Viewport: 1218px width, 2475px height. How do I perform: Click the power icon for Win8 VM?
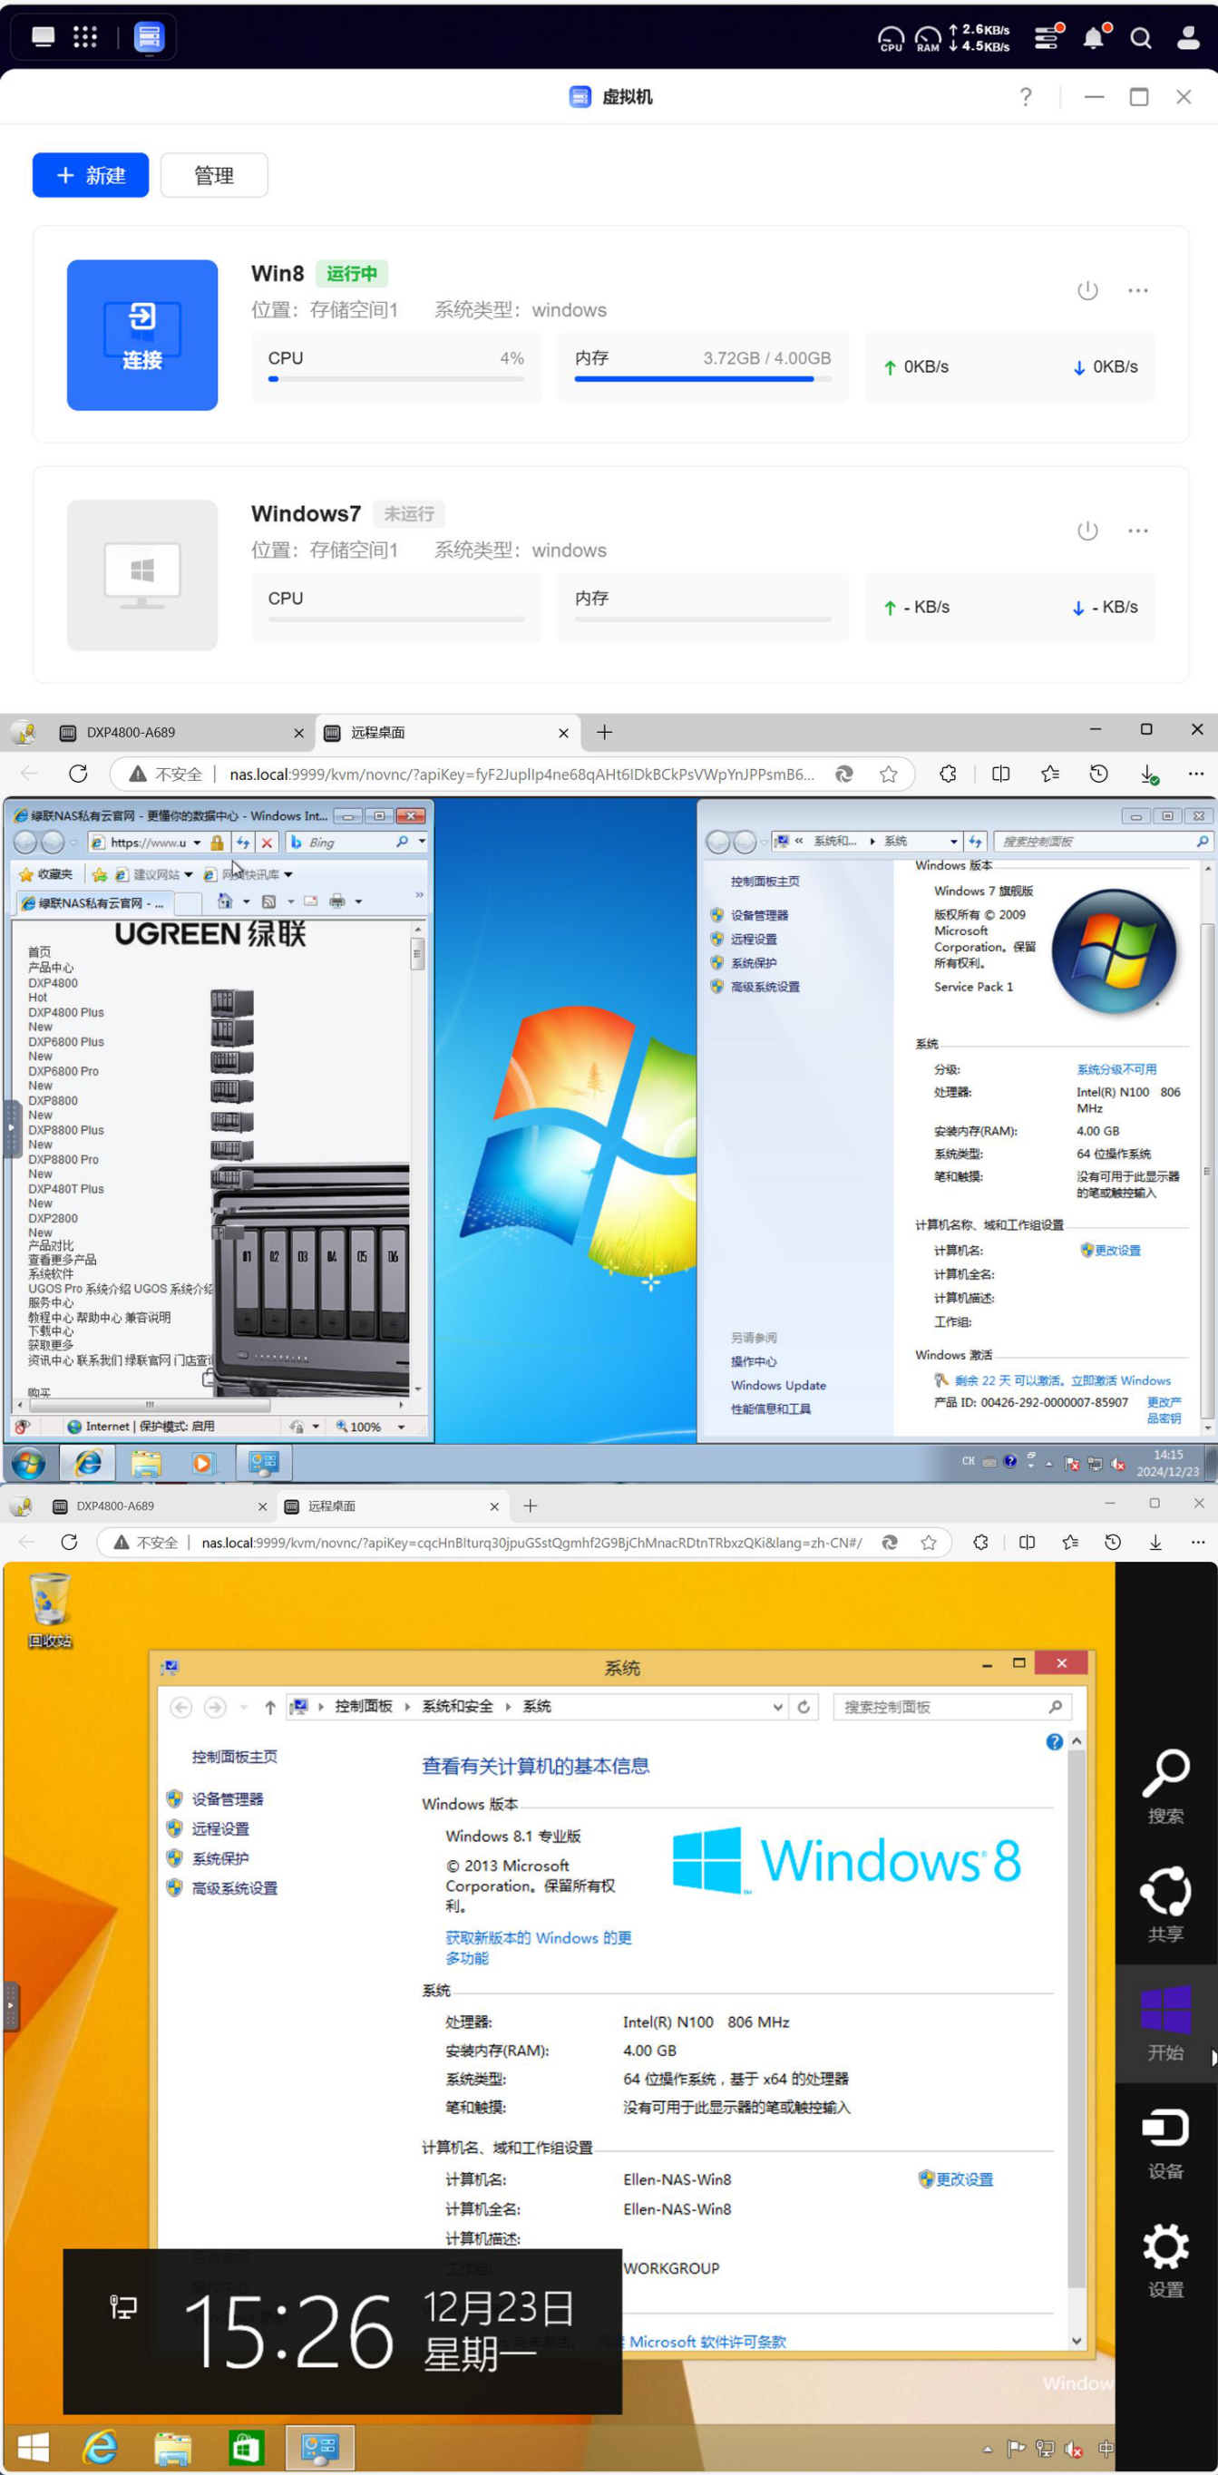pos(1087,290)
